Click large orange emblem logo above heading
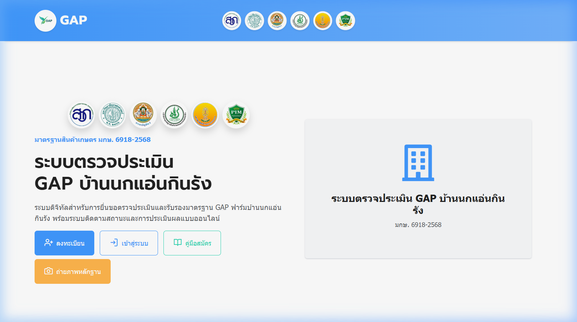Image resolution: width=577 pixels, height=322 pixels. coord(143,115)
